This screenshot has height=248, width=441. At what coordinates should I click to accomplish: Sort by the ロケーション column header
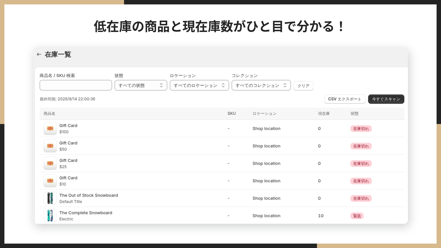point(265,114)
